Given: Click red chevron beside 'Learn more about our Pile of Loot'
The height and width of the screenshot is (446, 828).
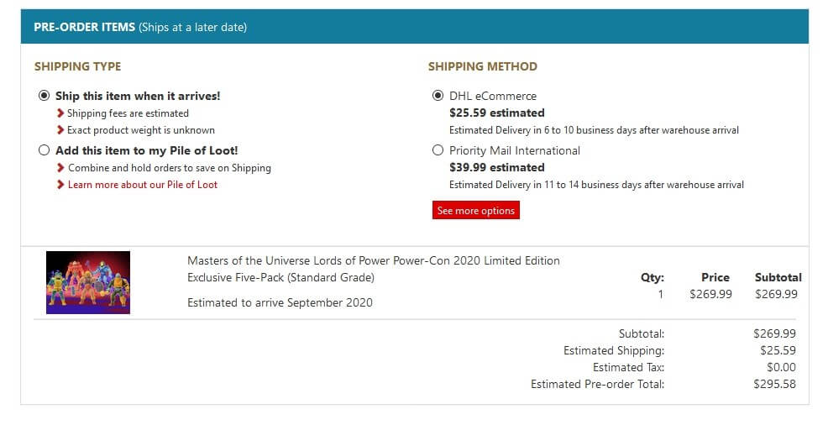Looking at the screenshot, I should coord(60,185).
